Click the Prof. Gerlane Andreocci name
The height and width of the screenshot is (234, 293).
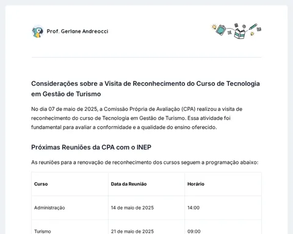pyautogui.click(x=78, y=31)
